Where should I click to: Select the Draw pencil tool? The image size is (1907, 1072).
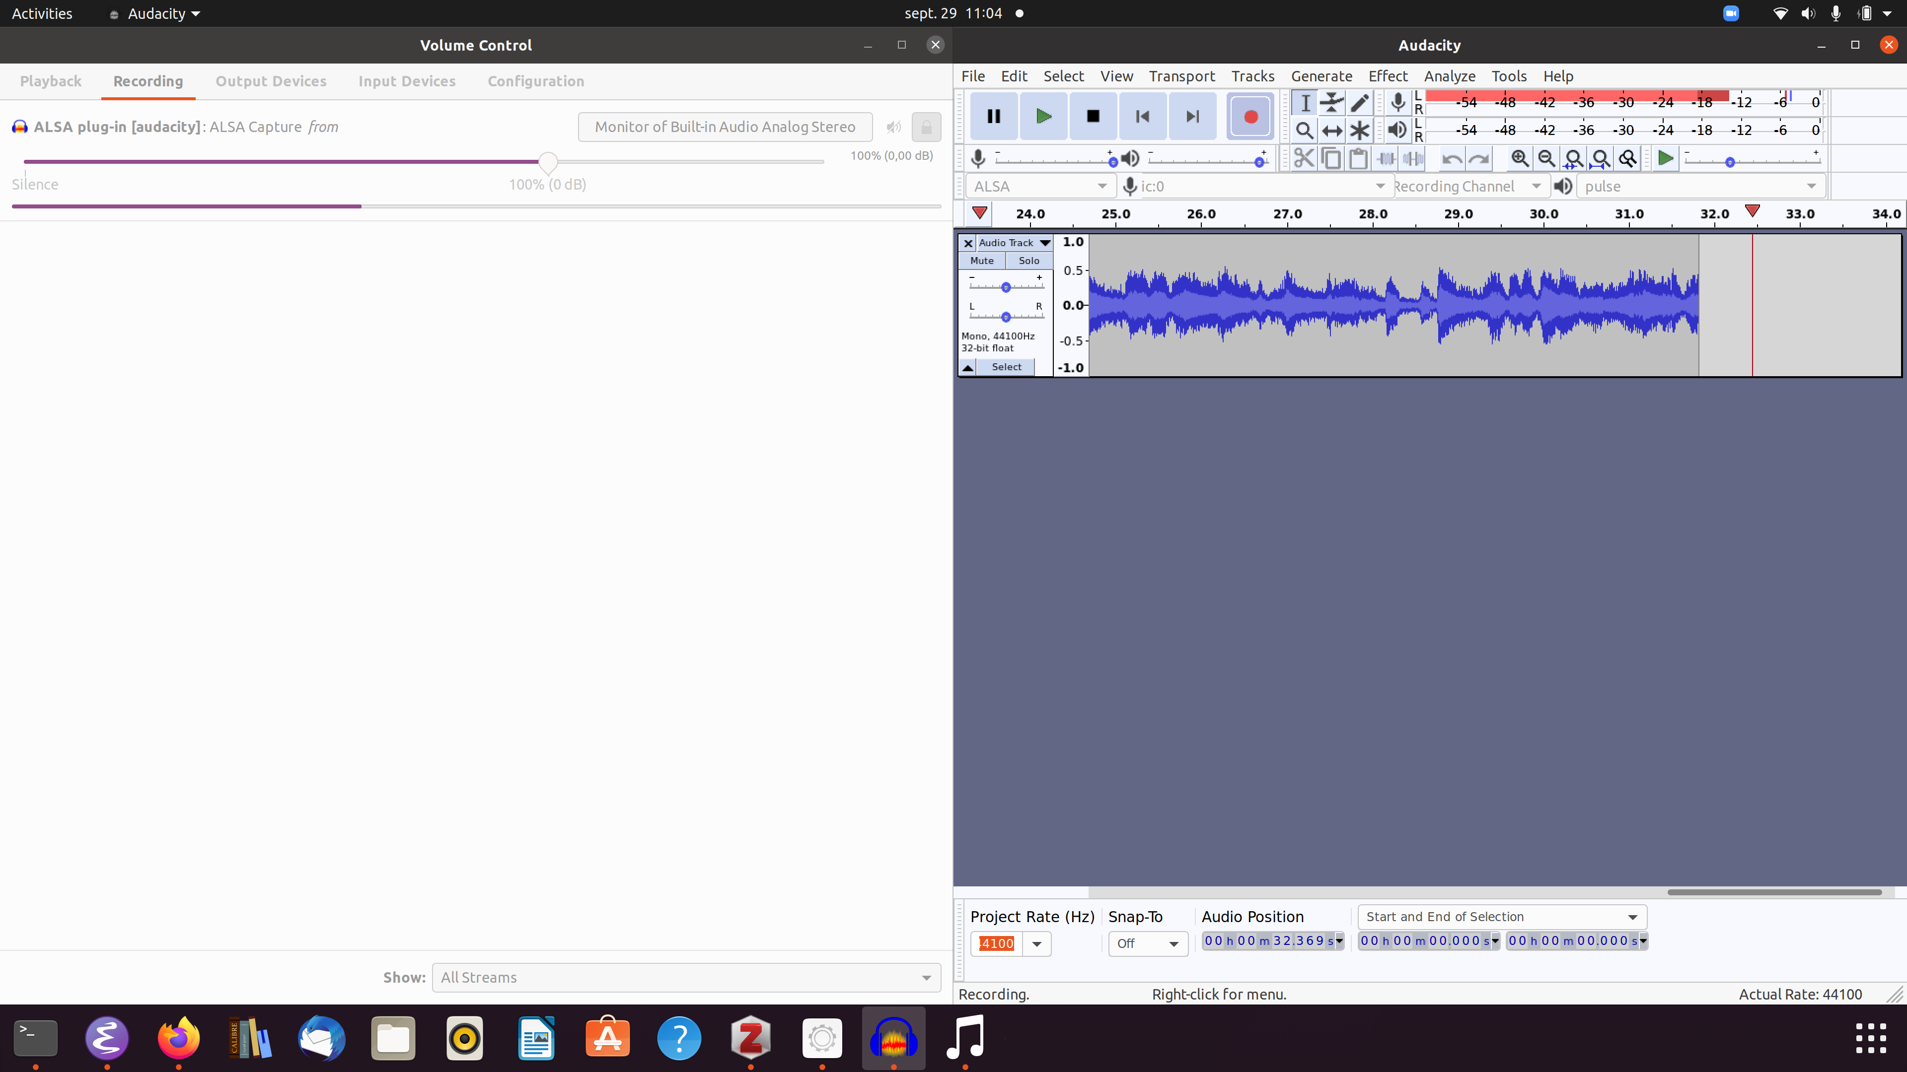(1359, 103)
